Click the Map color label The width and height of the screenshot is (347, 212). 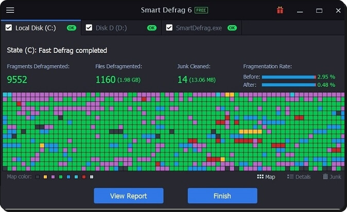click(19, 177)
